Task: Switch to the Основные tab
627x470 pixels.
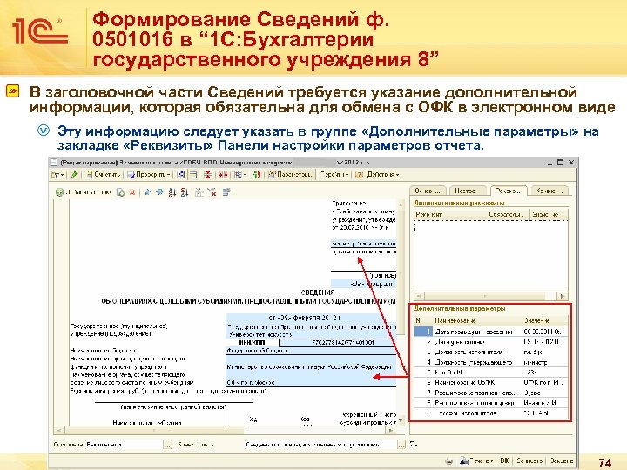Action: coord(428,191)
